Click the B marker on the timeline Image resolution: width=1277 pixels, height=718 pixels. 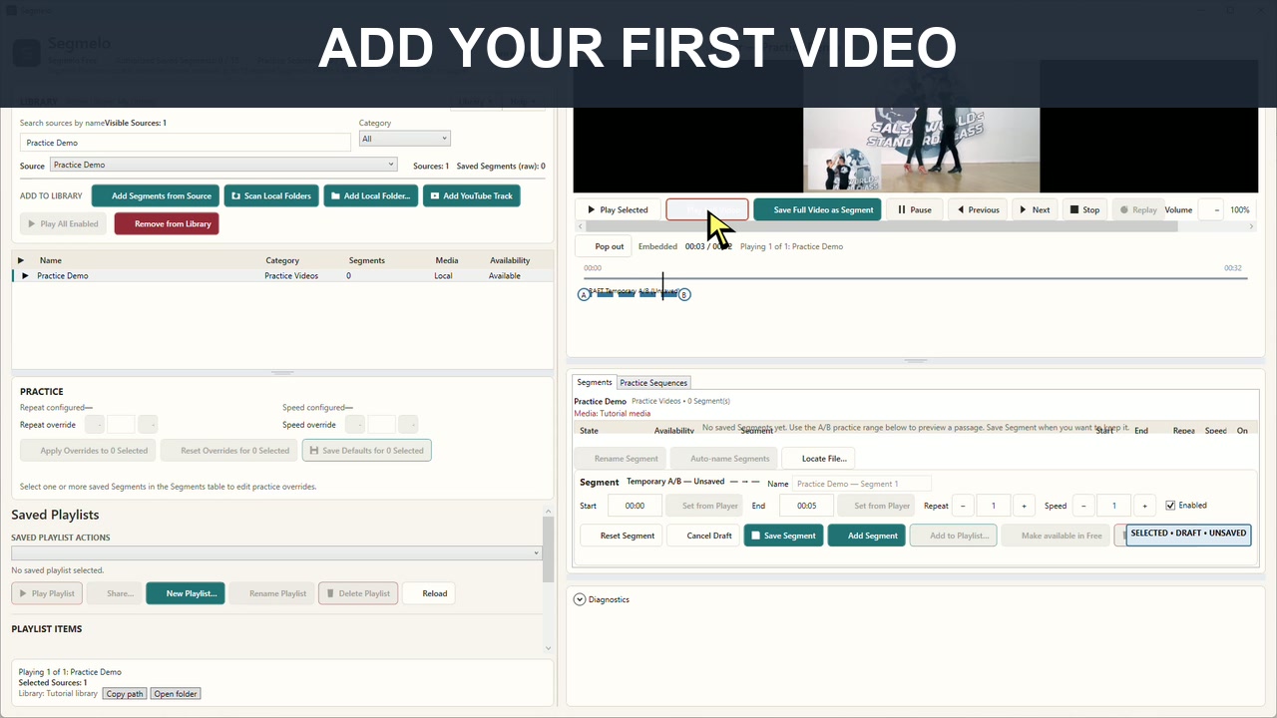(x=684, y=294)
